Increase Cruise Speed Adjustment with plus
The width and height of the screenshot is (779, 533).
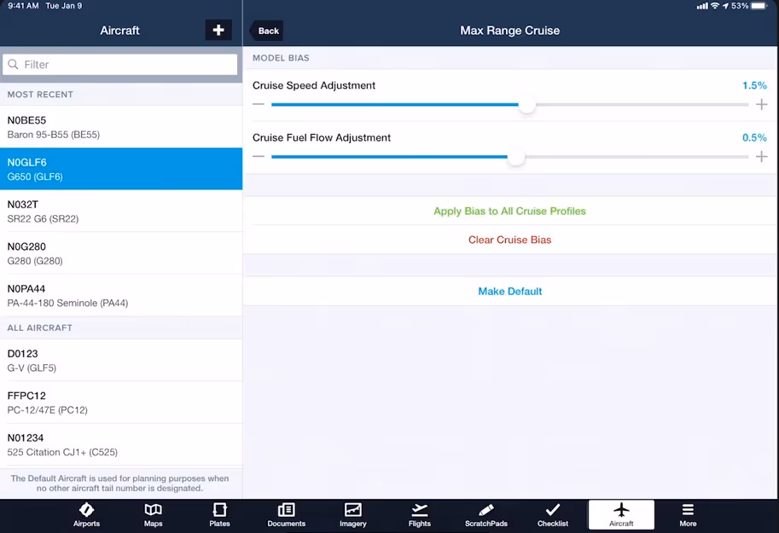761,104
